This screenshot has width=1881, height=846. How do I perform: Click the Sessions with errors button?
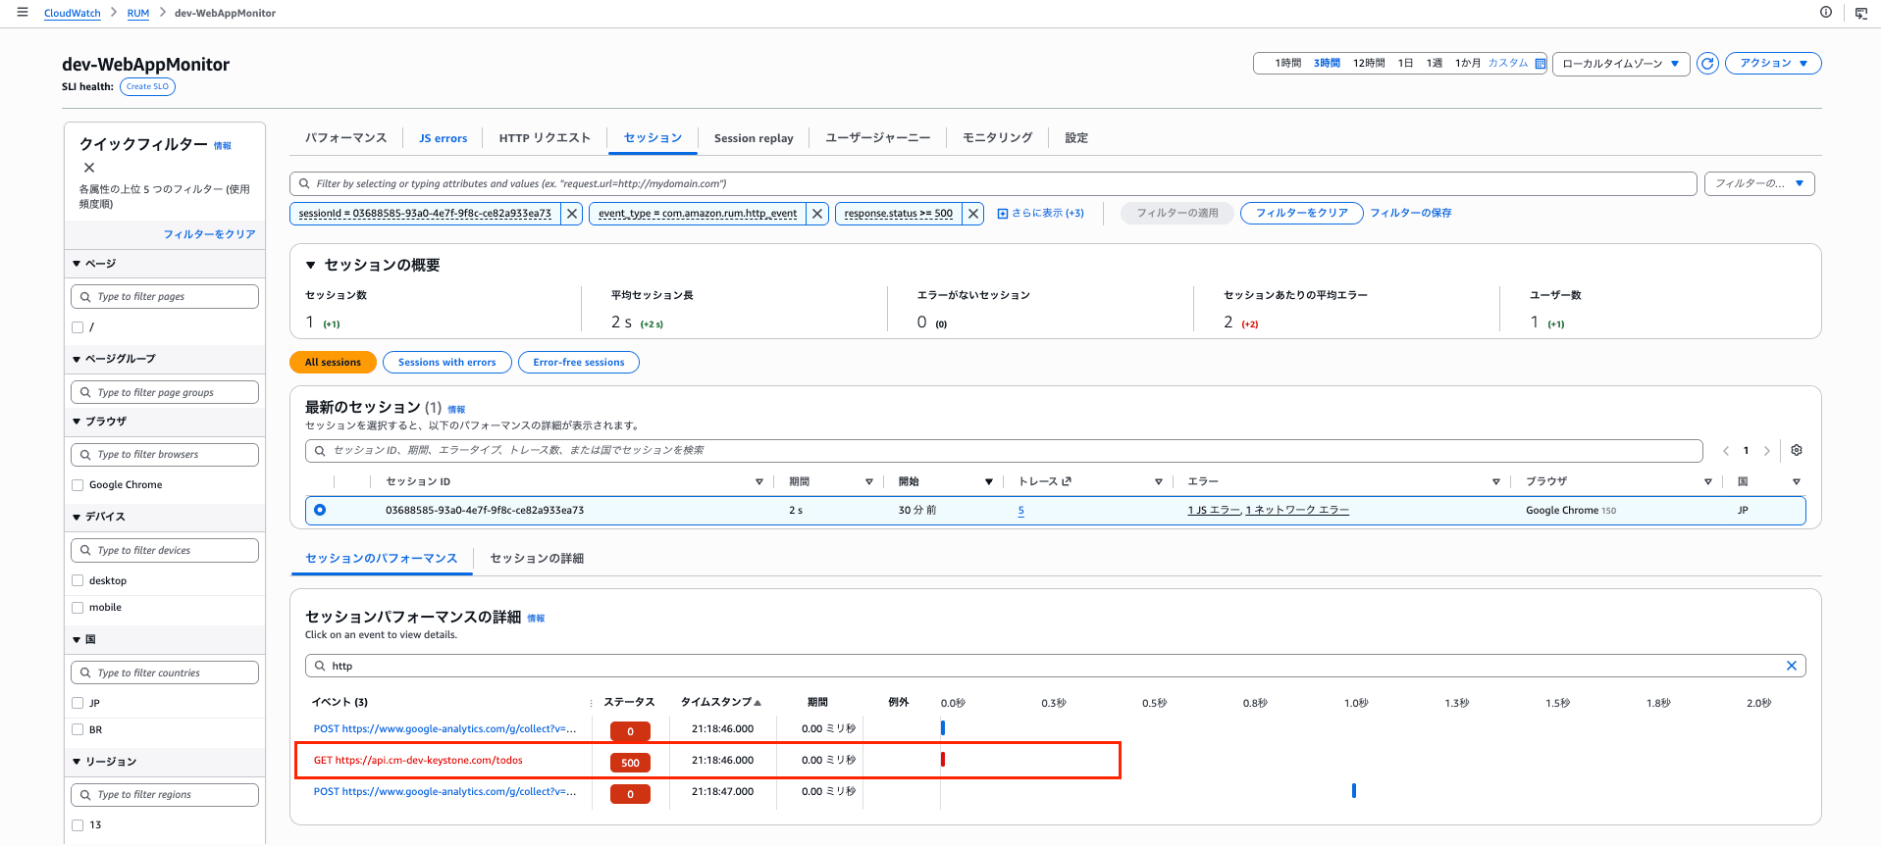447,363
